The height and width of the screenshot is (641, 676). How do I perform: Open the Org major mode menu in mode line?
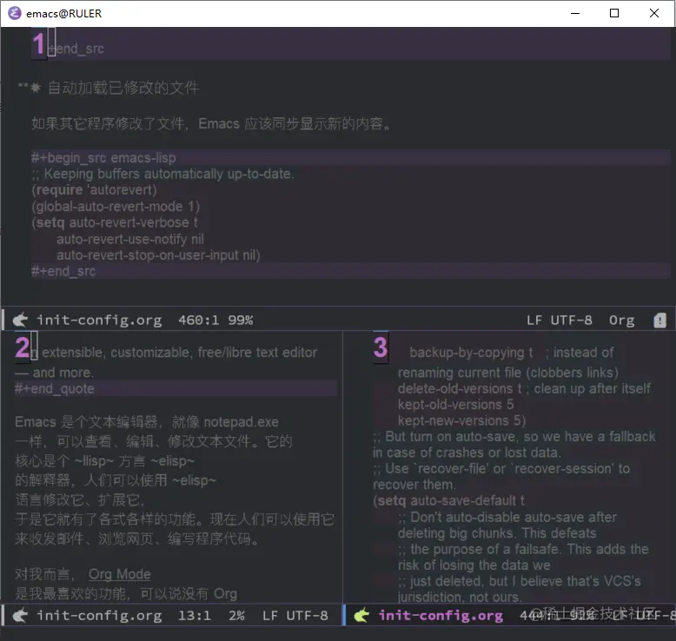(621, 320)
